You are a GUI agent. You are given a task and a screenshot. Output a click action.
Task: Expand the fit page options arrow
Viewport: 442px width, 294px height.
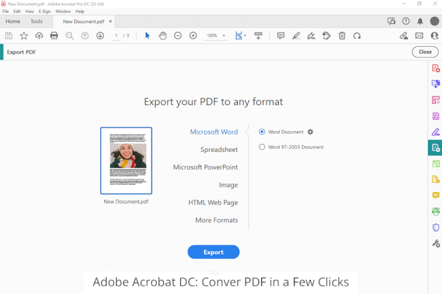[x=245, y=36]
